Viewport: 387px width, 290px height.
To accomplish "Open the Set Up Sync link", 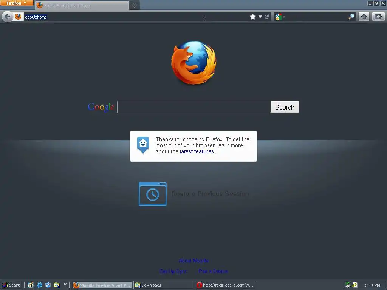I will (173, 271).
